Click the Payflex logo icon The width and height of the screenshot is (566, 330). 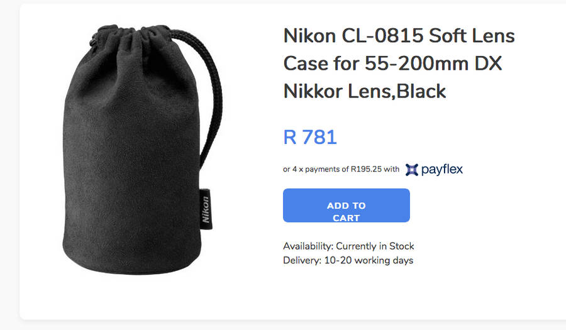point(412,169)
